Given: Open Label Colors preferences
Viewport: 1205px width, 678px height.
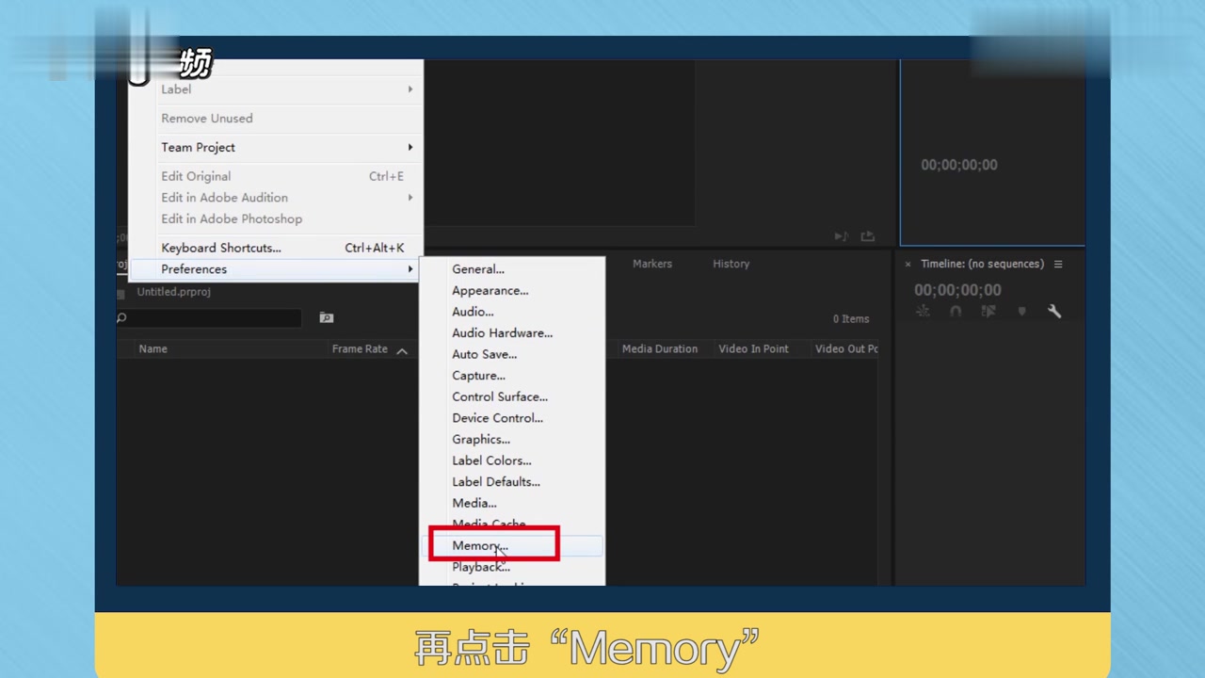Looking at the screenshot, I should tap(491, 460).
